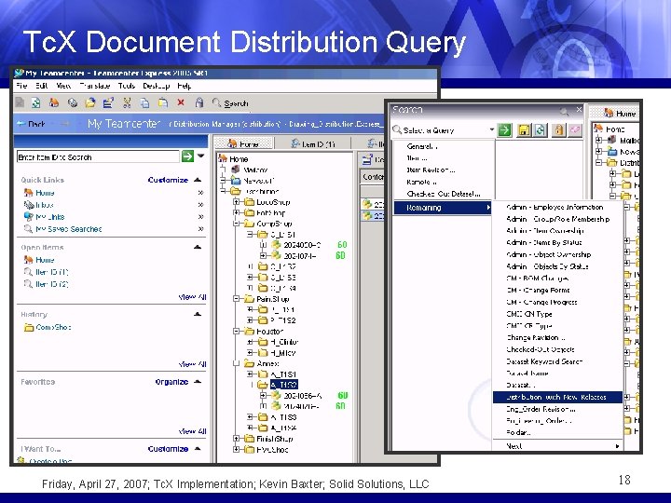
Task: Expand the FinishShop folder node
Action: [x=236, y=439]
